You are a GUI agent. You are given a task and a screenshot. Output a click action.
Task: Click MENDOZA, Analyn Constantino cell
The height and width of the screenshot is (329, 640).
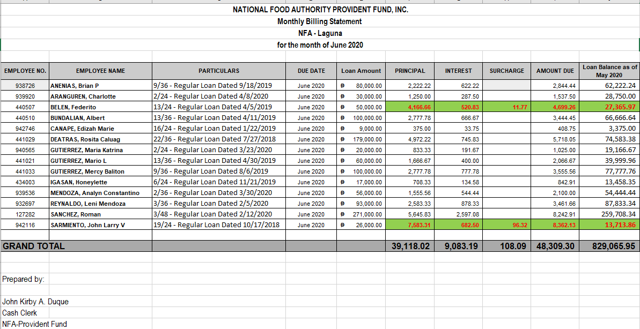pyautogui.click(x=100, y=192)
